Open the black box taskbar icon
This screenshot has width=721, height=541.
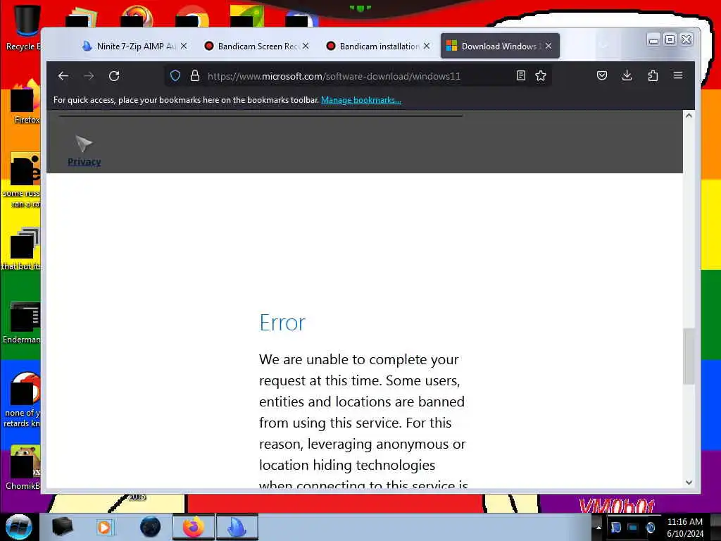tap(62, 527)
